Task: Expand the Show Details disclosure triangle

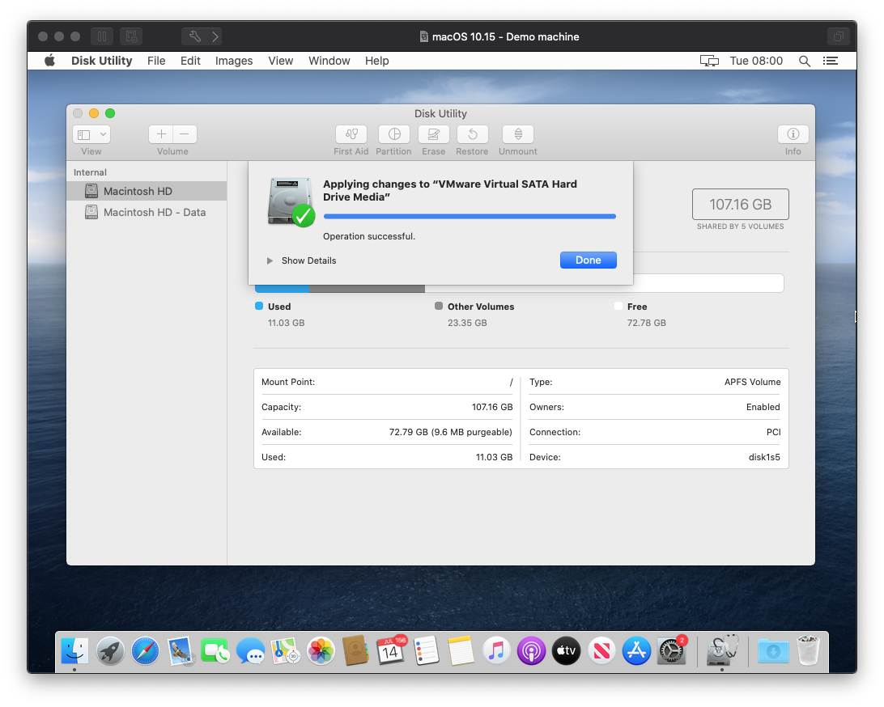Action: click(x=270, y=260)
